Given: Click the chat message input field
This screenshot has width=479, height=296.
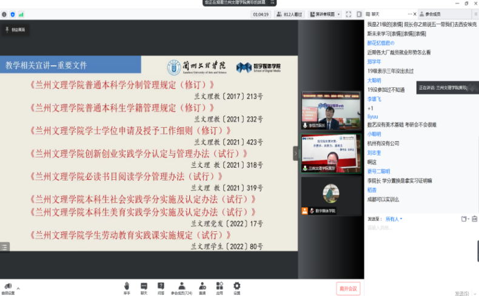Looking at the screenshot, I should pos(418,228).
